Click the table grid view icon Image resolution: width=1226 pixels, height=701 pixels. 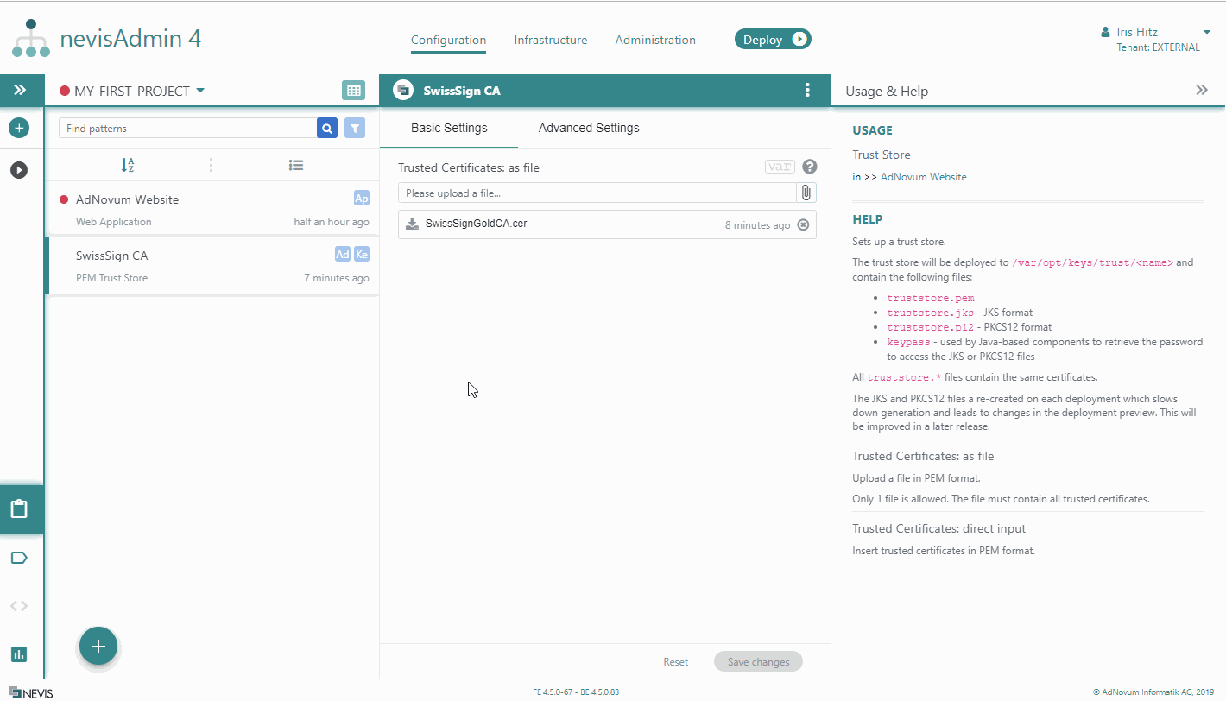coord(353,91)
